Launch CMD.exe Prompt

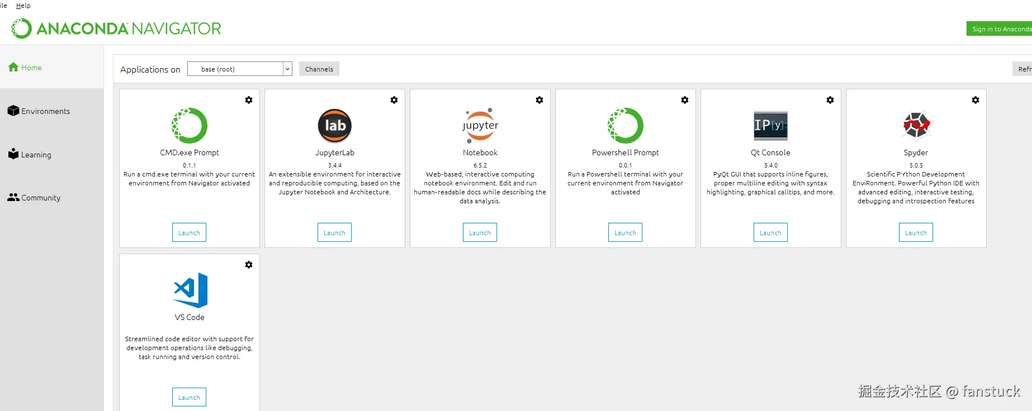pos(189,232)
